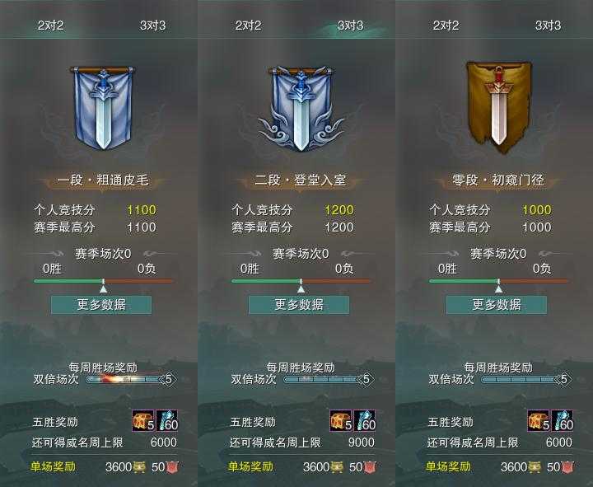Screen dimensions: 593x487
Task: Click the gold coin icon beside 3600 in right panel
Action: coord(534,467)
